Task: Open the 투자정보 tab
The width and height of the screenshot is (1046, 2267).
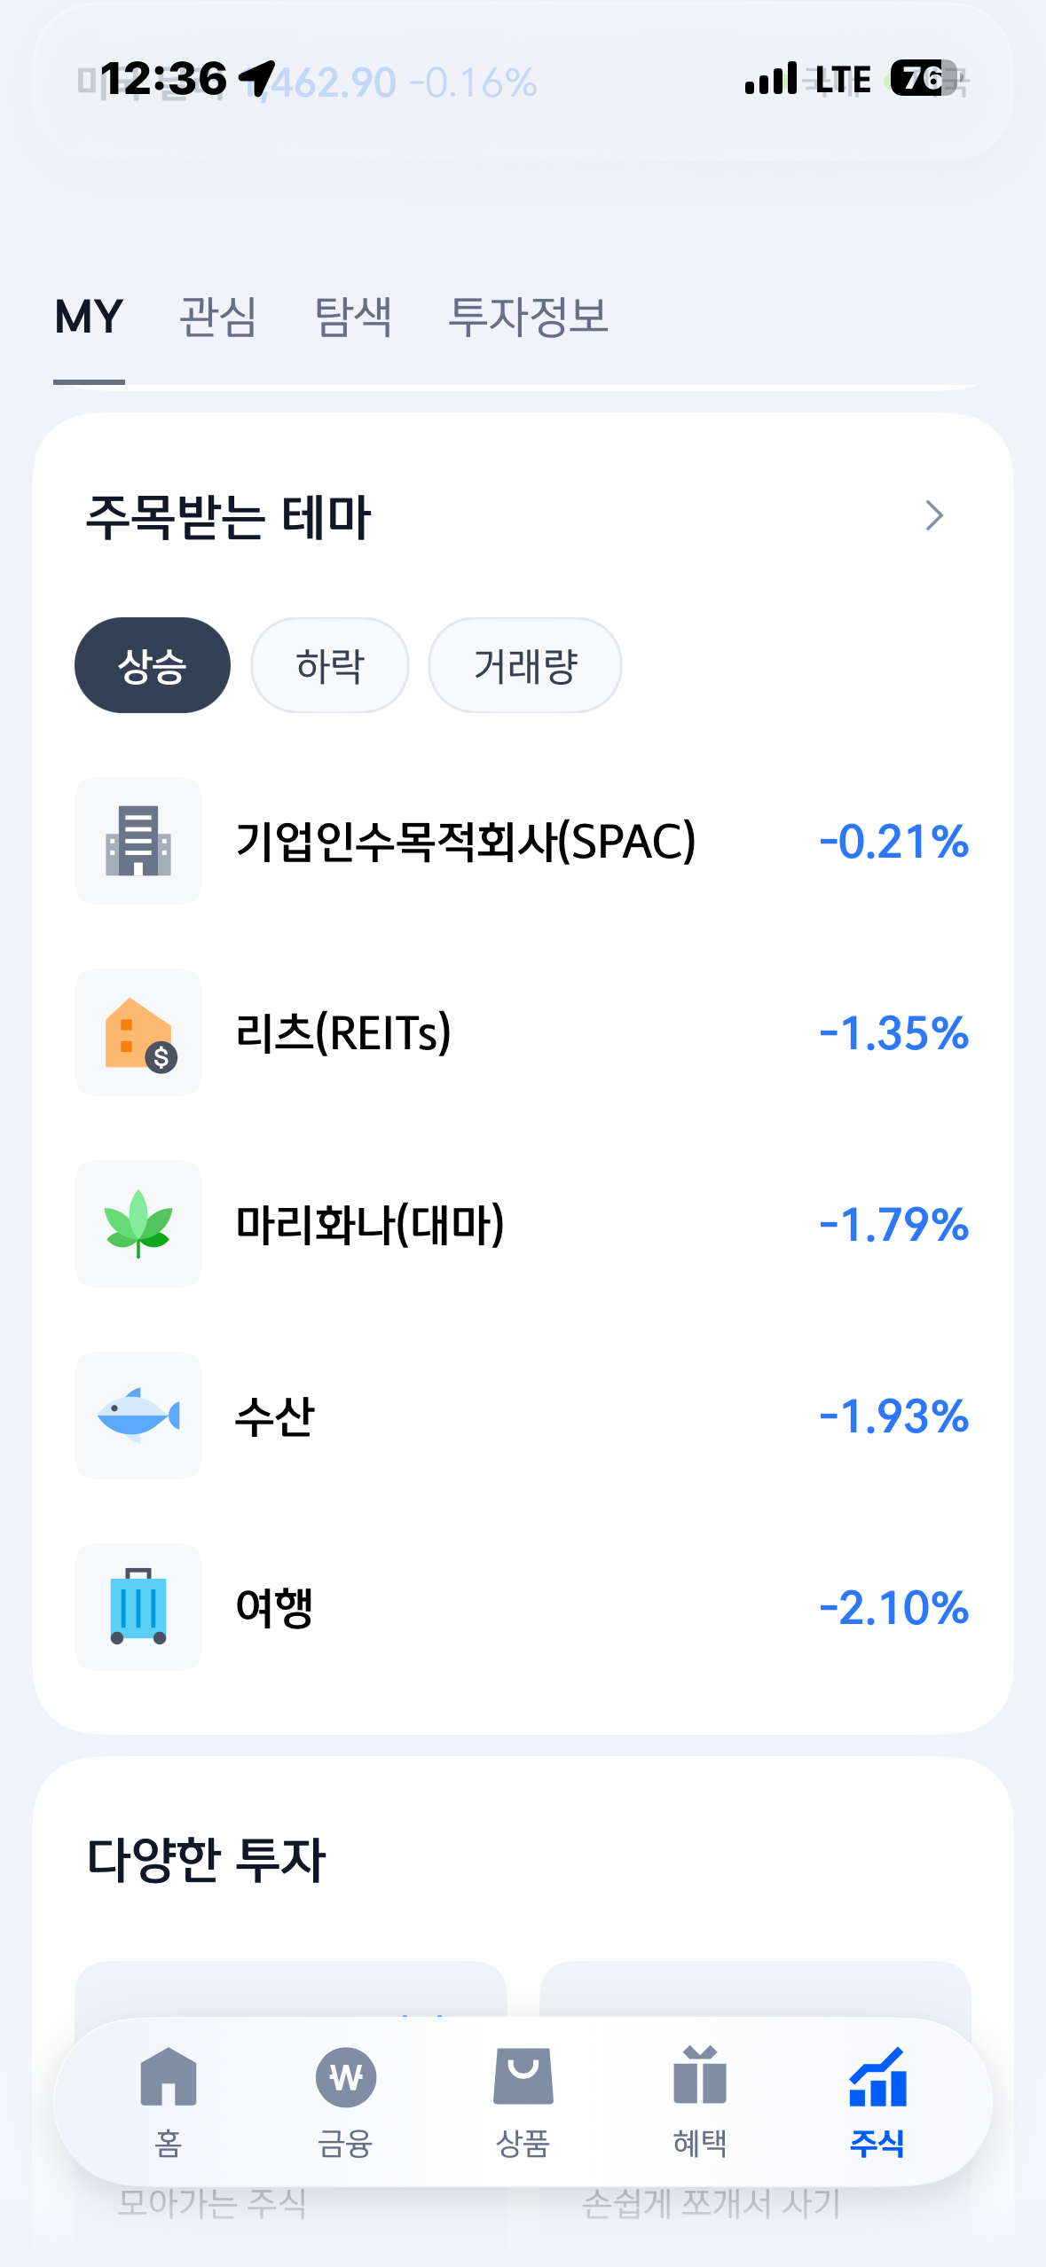Action: [x=528, y=317]
